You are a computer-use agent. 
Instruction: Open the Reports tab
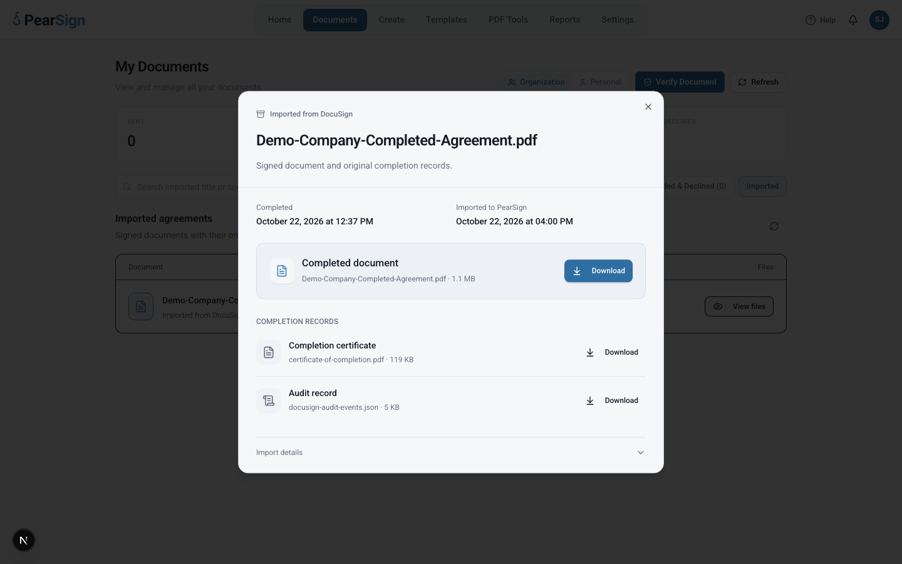(564, 20)
